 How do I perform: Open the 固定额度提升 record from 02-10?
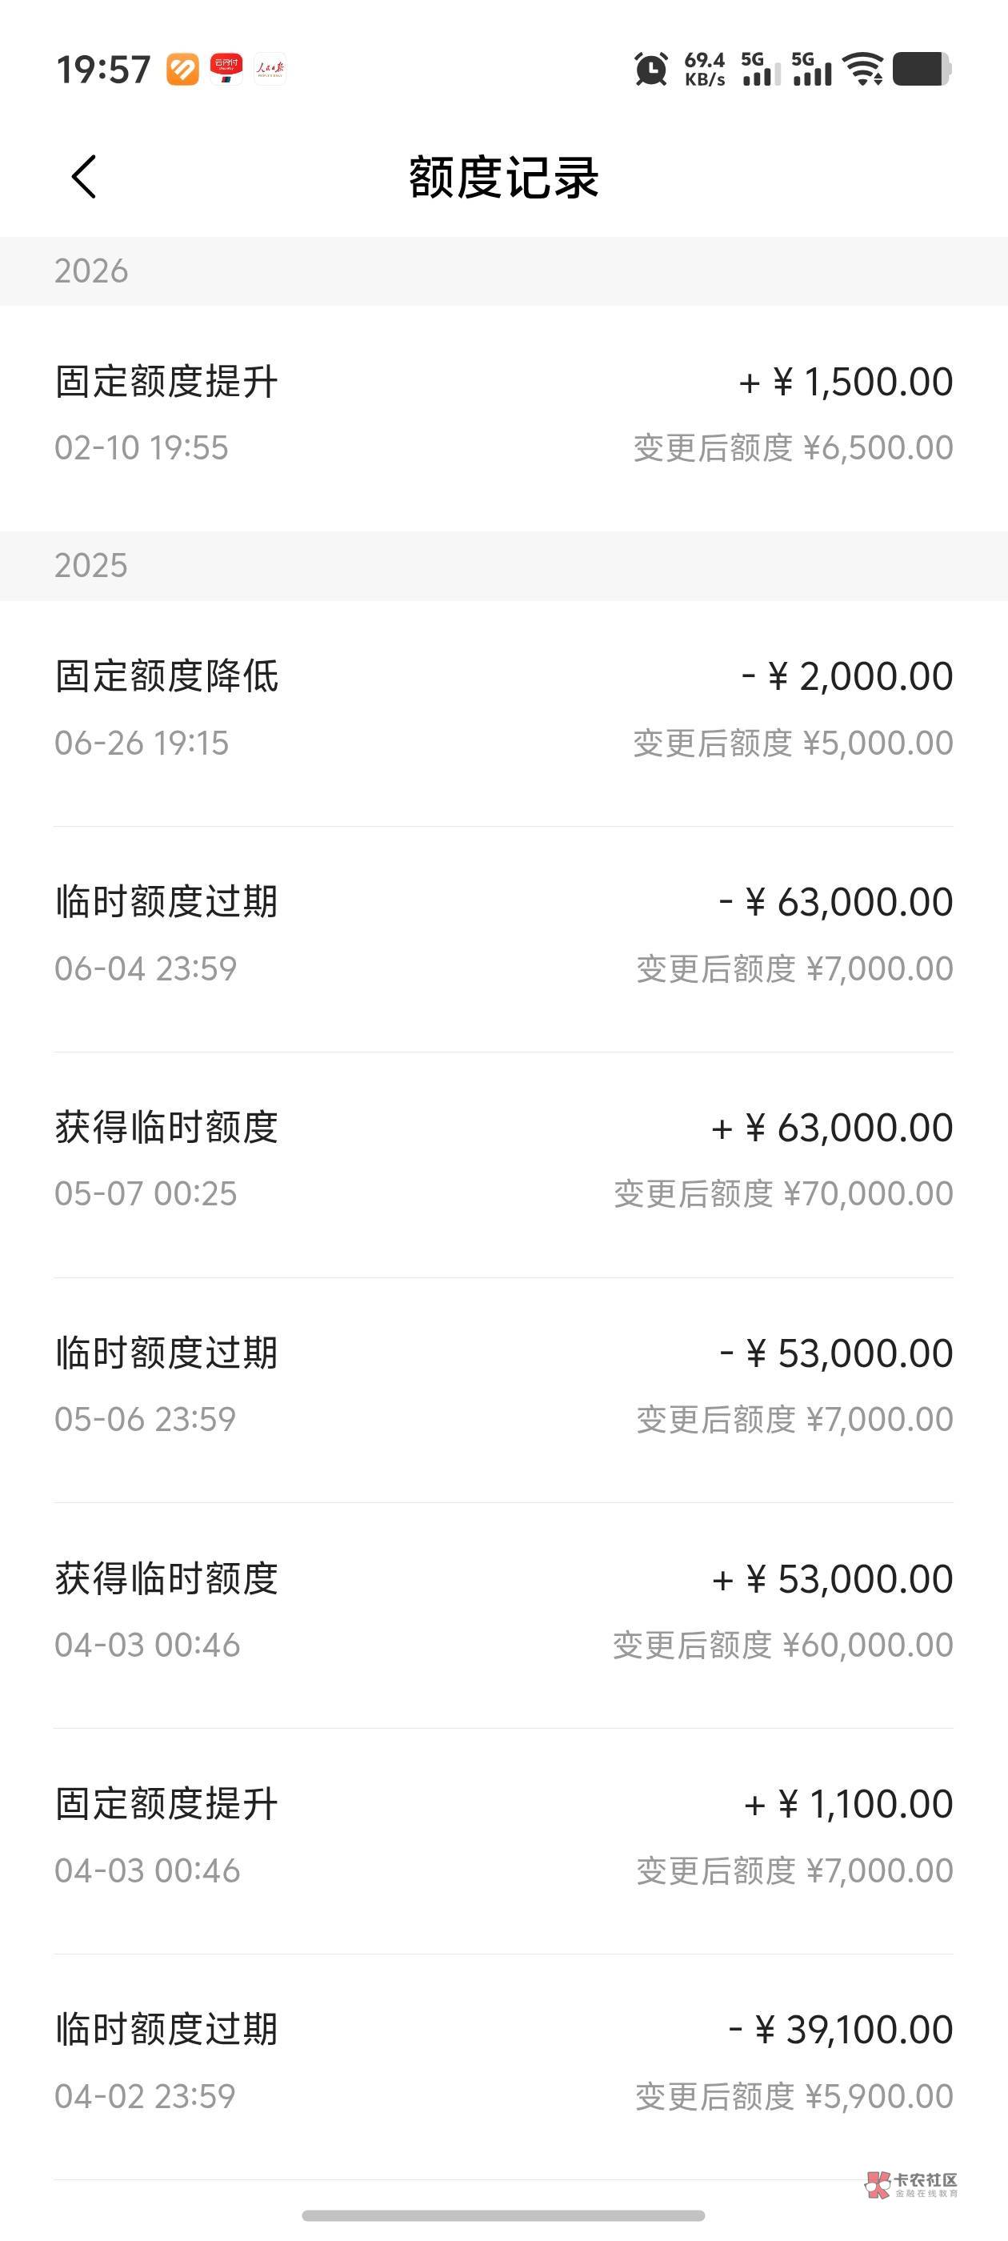(503, 414)
